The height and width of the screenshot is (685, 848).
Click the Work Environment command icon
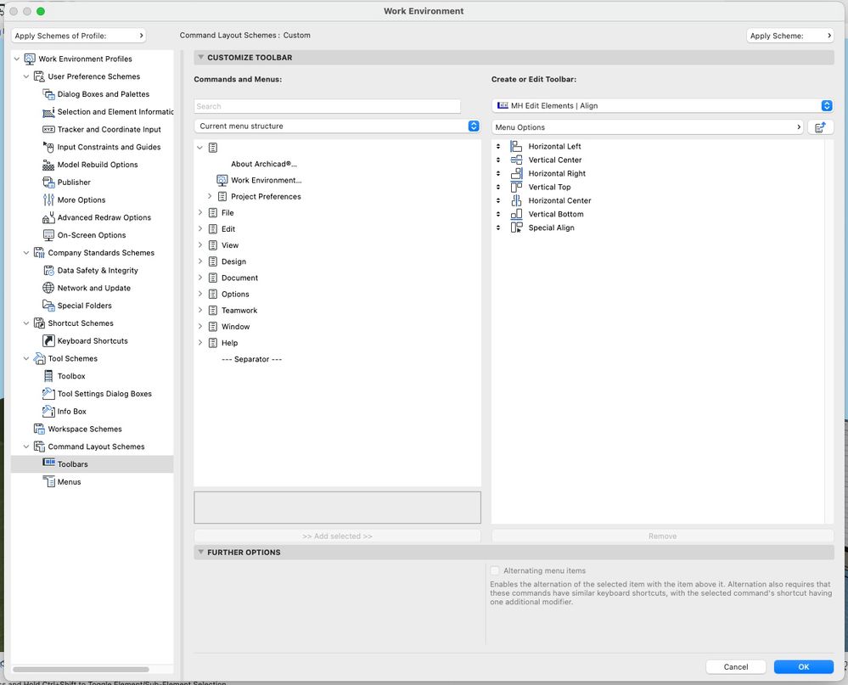pyautogui.click(x=222, y=180)
